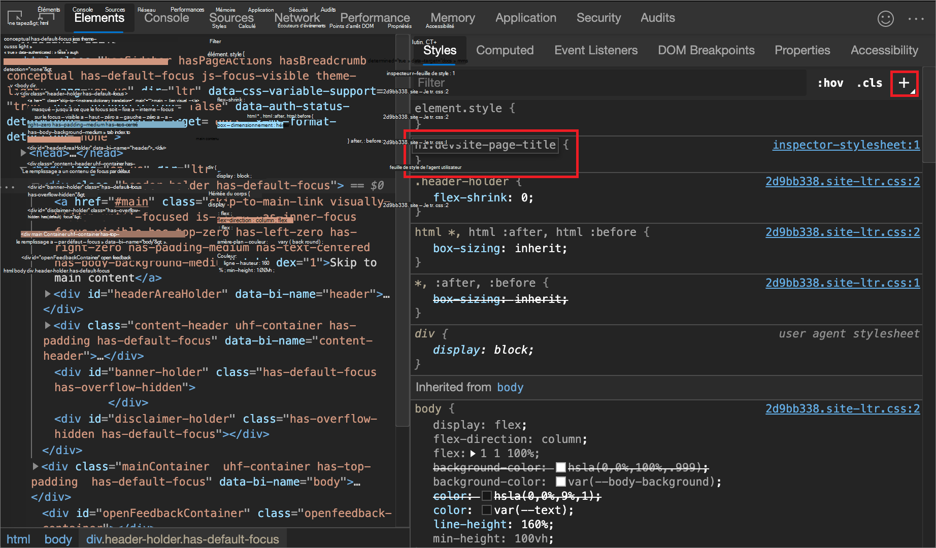Switch to the Computed tab
The image size is (936, 548).
(x=505, y=50)
